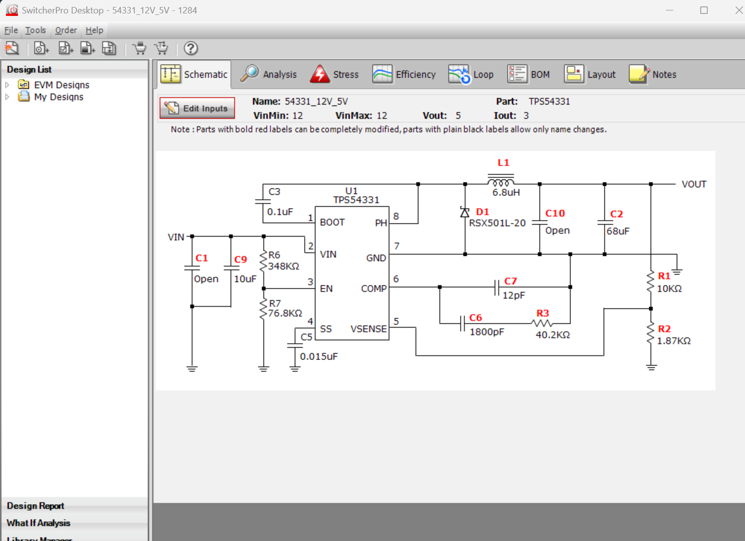Click capacitor label C7

(511, 281)
